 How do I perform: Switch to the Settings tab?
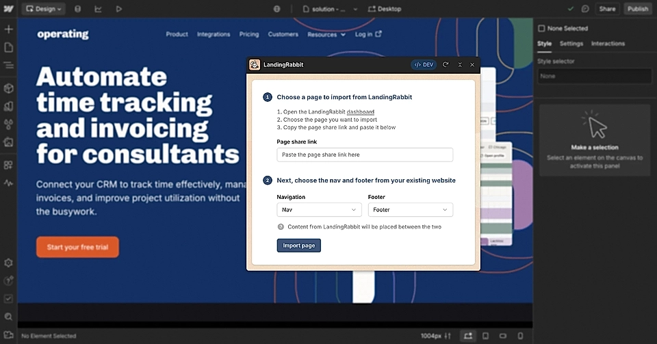(x=571, y=44)
